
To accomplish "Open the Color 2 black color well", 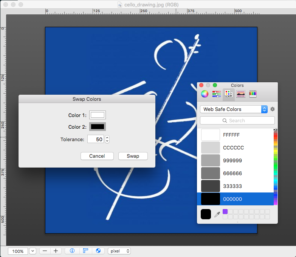I will point(98,127).
